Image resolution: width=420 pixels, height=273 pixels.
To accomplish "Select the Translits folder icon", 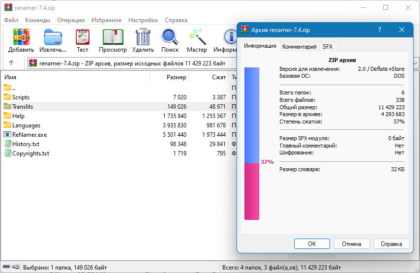I will point(7,106).
